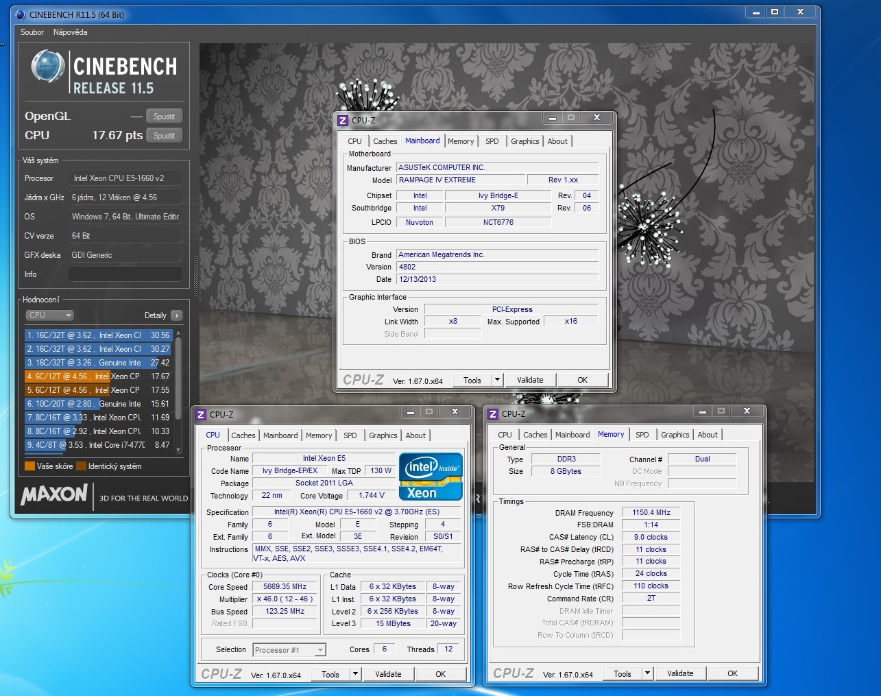Viewport: 881px width, 696px height.
Task: Select ranking row 9 Intel Core i7 scoring 8.47
Action: pos(99,445)
